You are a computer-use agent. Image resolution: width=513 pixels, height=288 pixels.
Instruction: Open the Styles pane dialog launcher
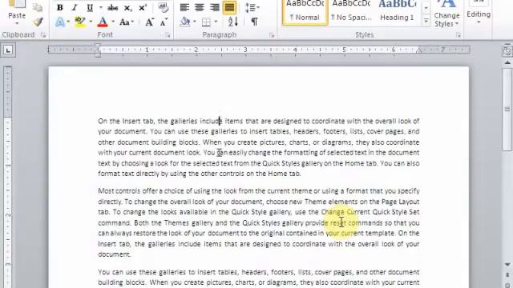[x=458, y=35]
